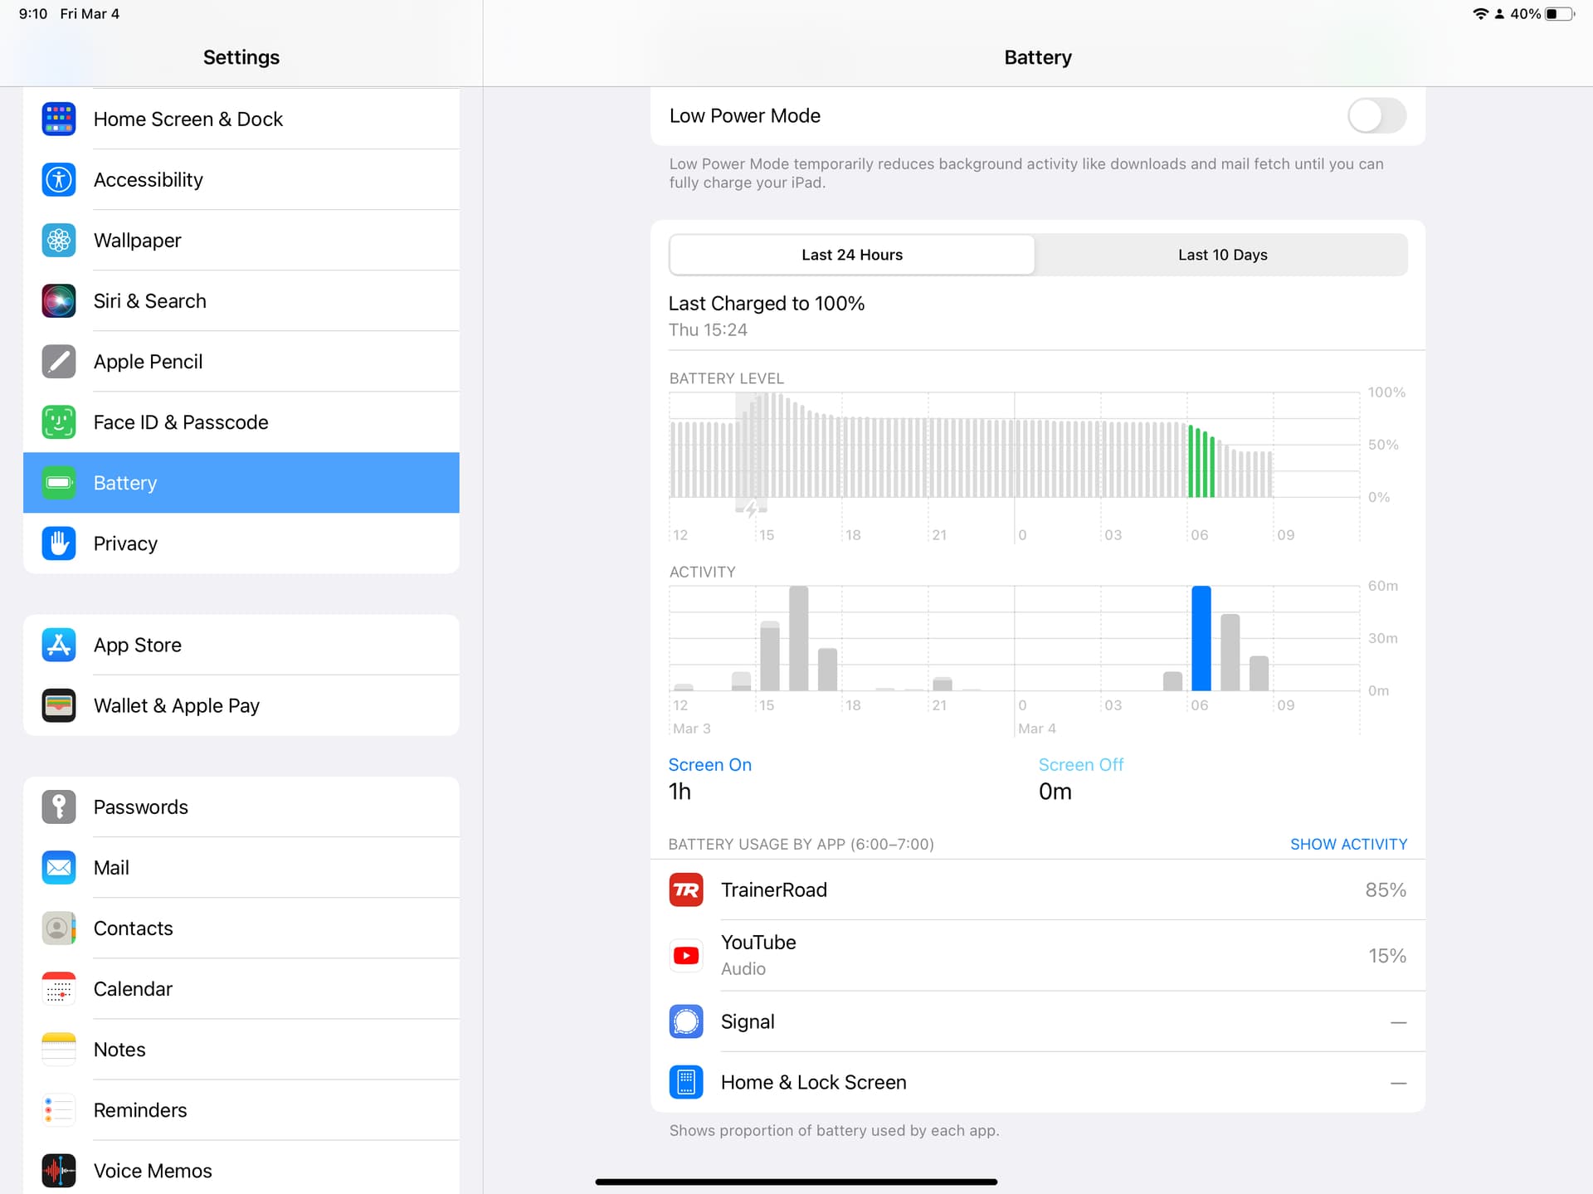The image size is (1593, 1194).
Task: Tap the Calendar icon
Action: pos(59,988)
